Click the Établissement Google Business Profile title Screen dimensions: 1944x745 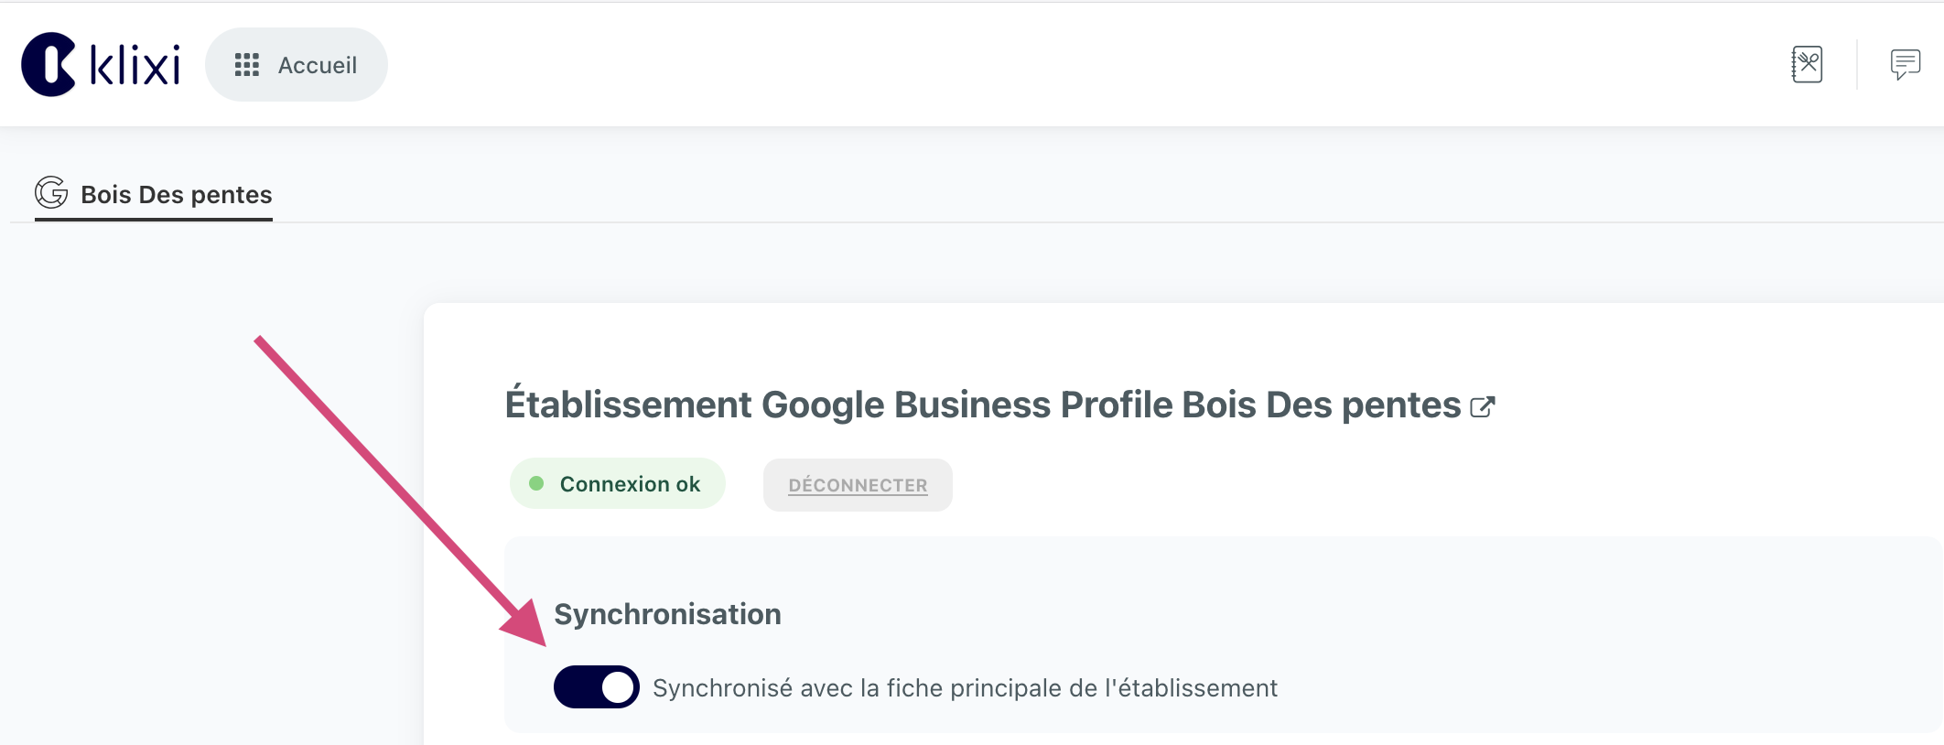[x=982, y=405]
